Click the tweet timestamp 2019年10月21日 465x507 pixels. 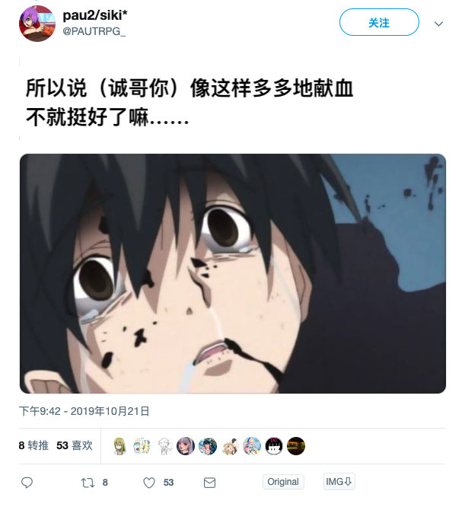[84, 411]
